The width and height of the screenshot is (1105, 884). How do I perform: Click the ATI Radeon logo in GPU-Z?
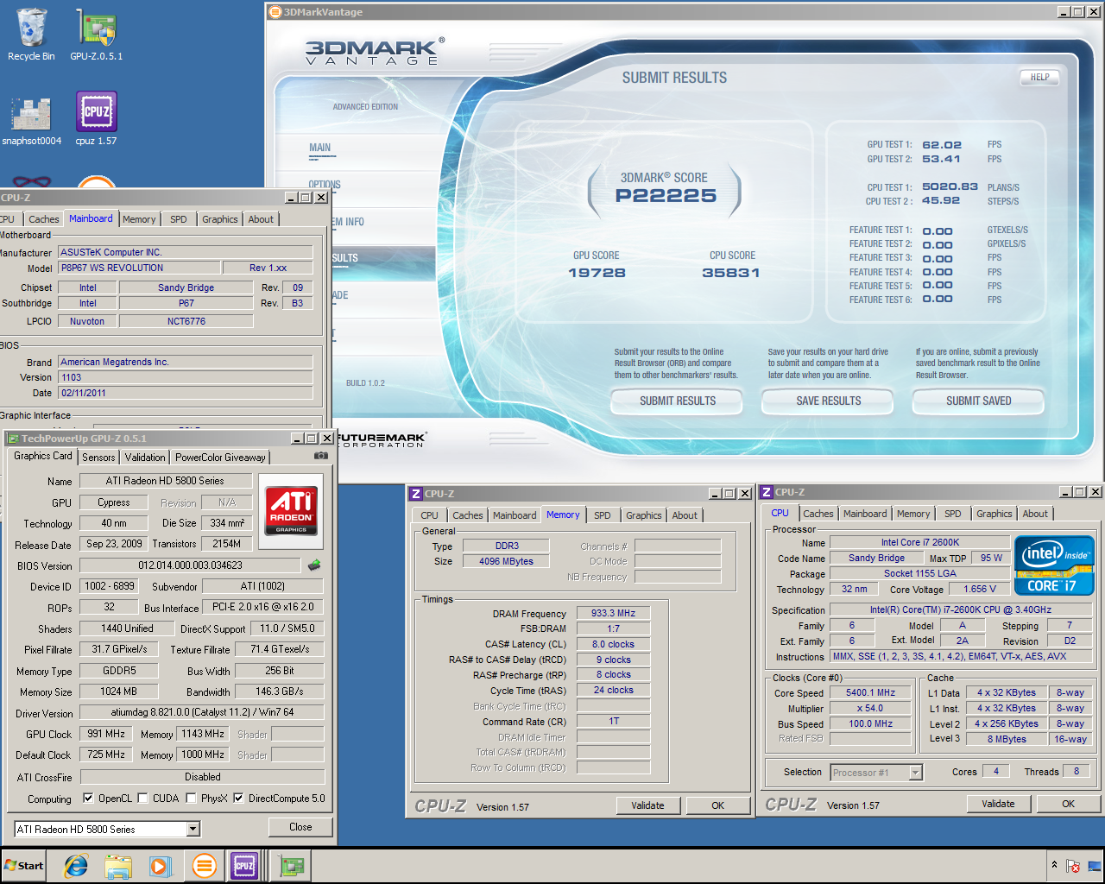291,510
